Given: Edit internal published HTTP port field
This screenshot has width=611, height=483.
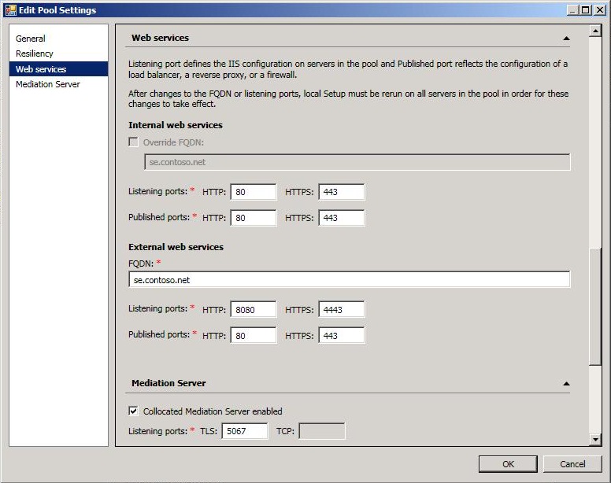Looking at the screenshot, I should point(254,218).
